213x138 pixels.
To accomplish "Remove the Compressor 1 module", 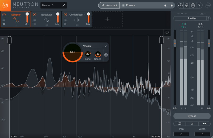I will point(65,24).
